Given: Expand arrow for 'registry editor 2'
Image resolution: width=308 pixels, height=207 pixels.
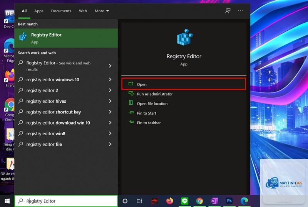Looking at the screenshot, I should click(110, 90).
